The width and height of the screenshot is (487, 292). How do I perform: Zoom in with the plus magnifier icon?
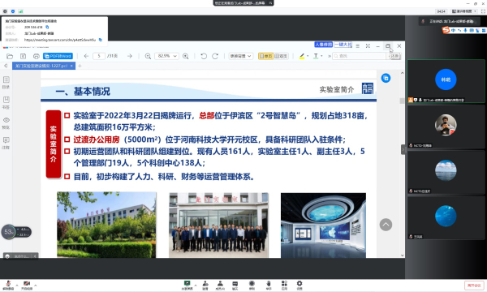(x=186, y=56)
